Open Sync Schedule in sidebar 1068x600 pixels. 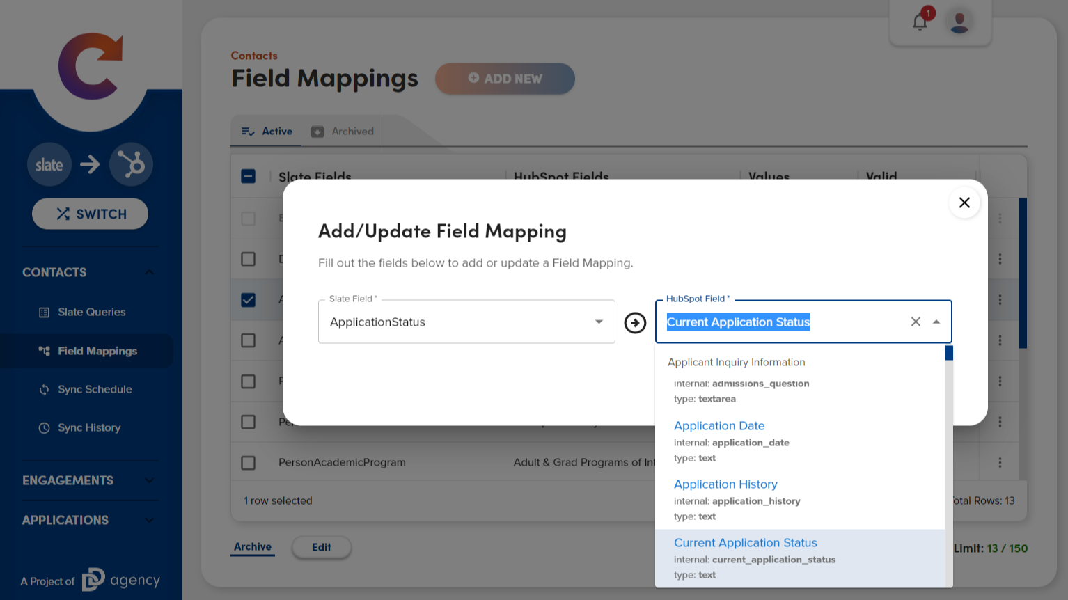95,389
